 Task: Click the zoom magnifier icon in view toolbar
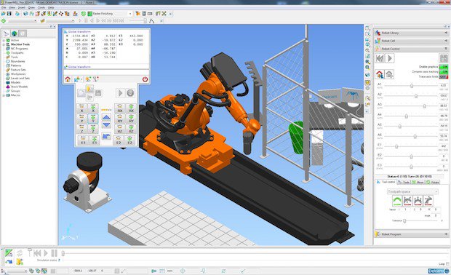pos(367,68)
